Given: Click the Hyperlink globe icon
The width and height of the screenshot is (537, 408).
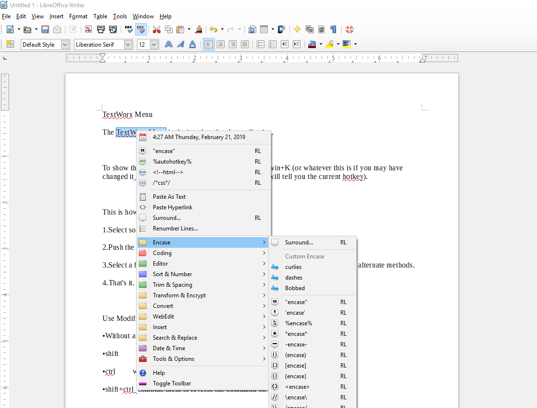Looking at the screenshot, I should point(252,29).
